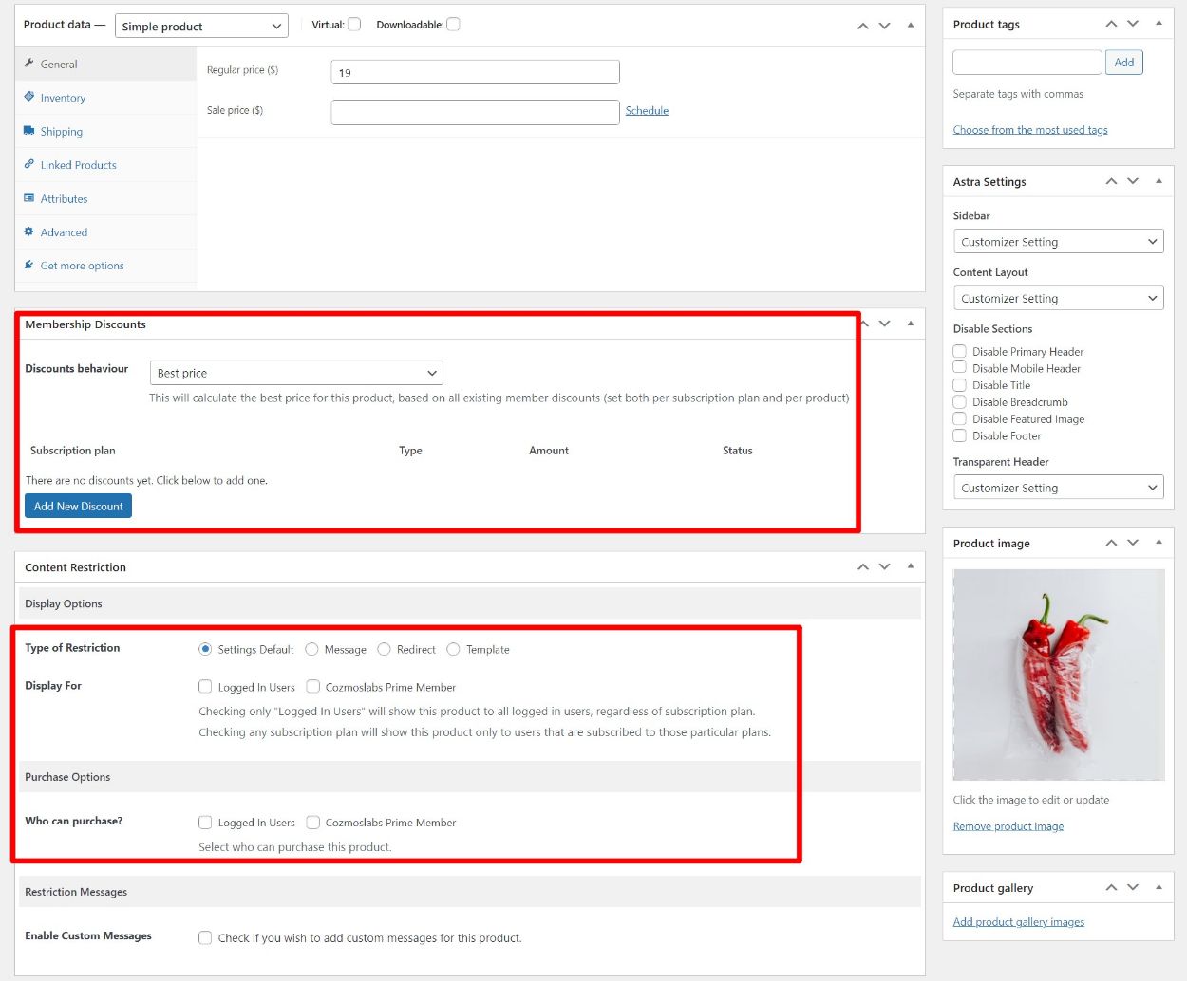
Task: Move Product image panel down
Action: click(x=1133, y=543)
